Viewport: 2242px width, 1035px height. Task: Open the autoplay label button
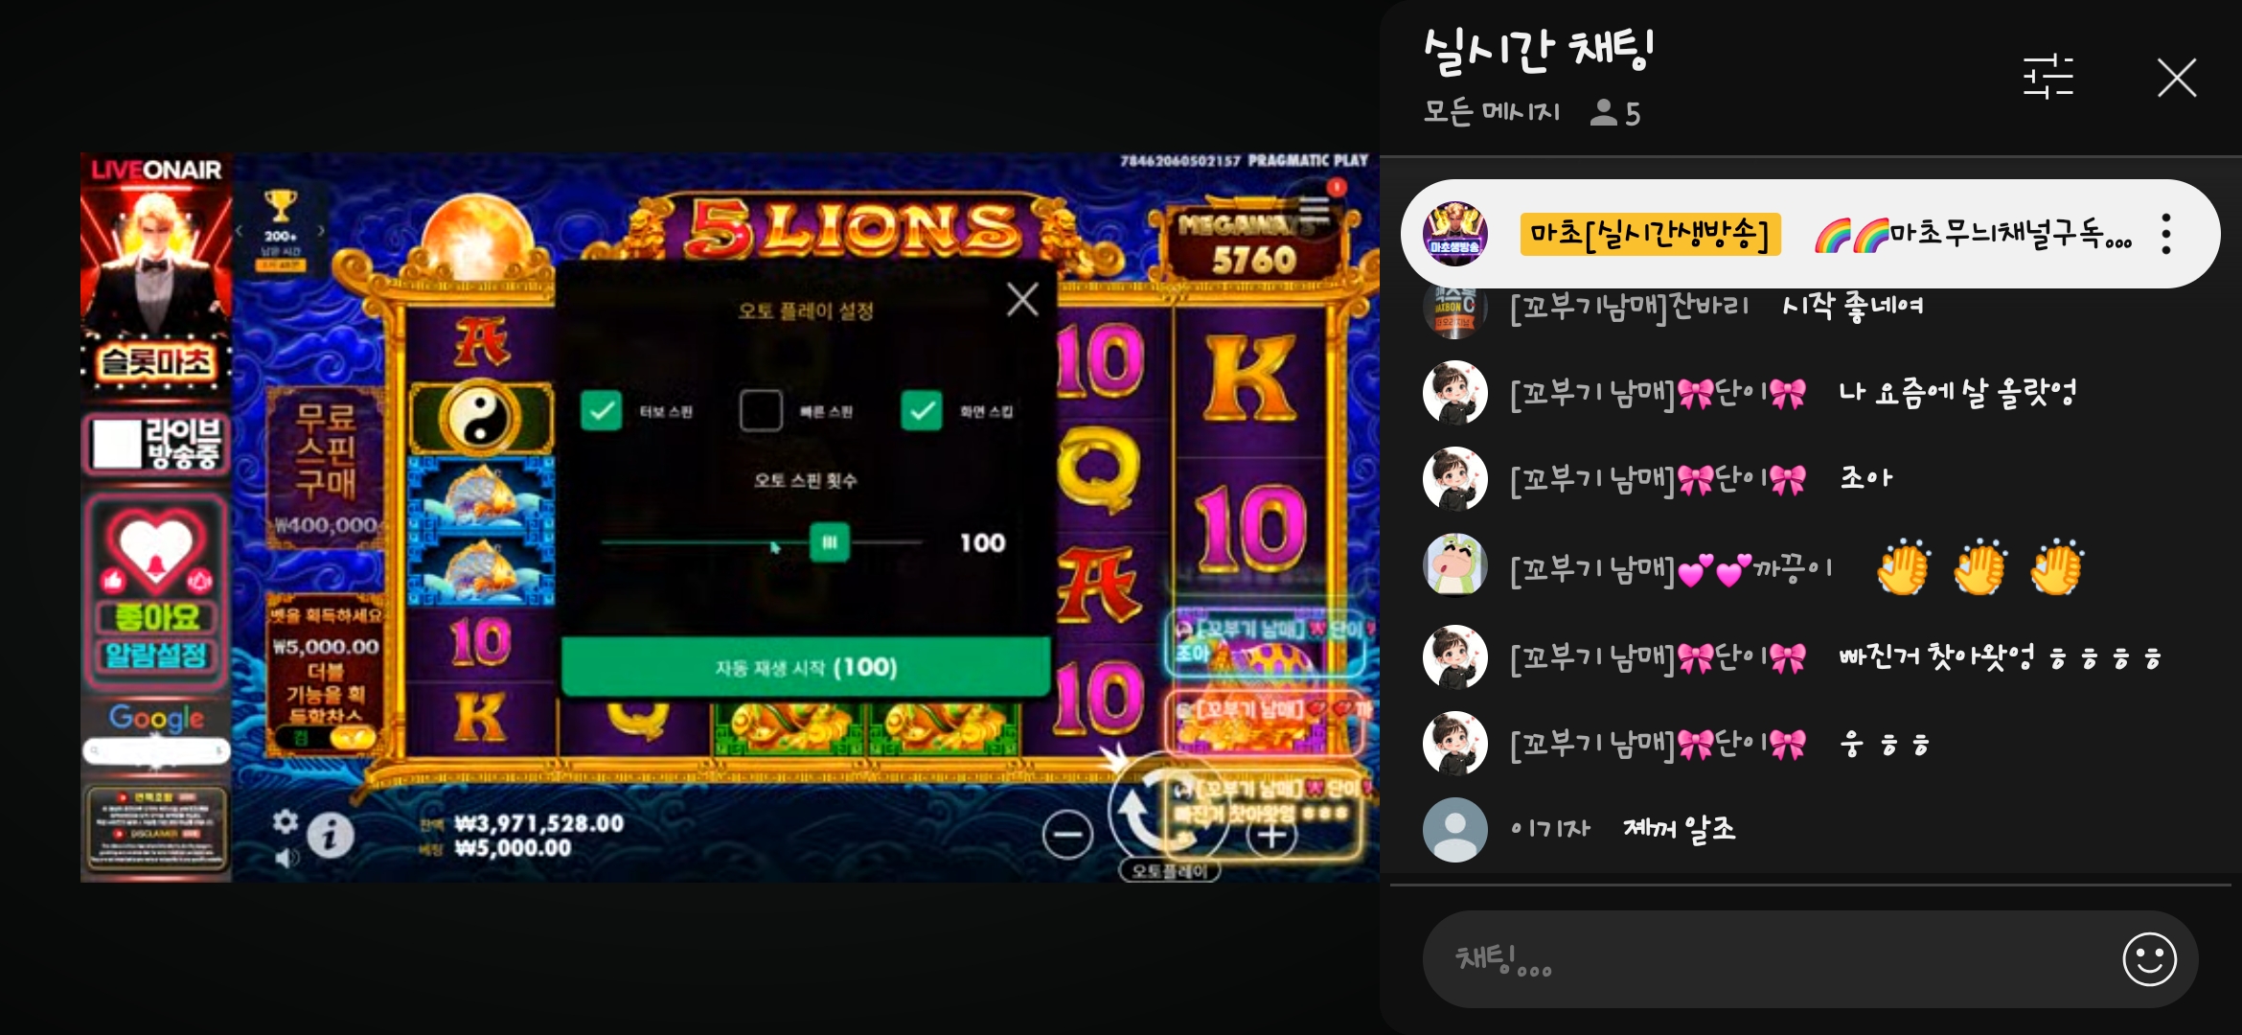pyautogui.click(x=1170, y=870)
